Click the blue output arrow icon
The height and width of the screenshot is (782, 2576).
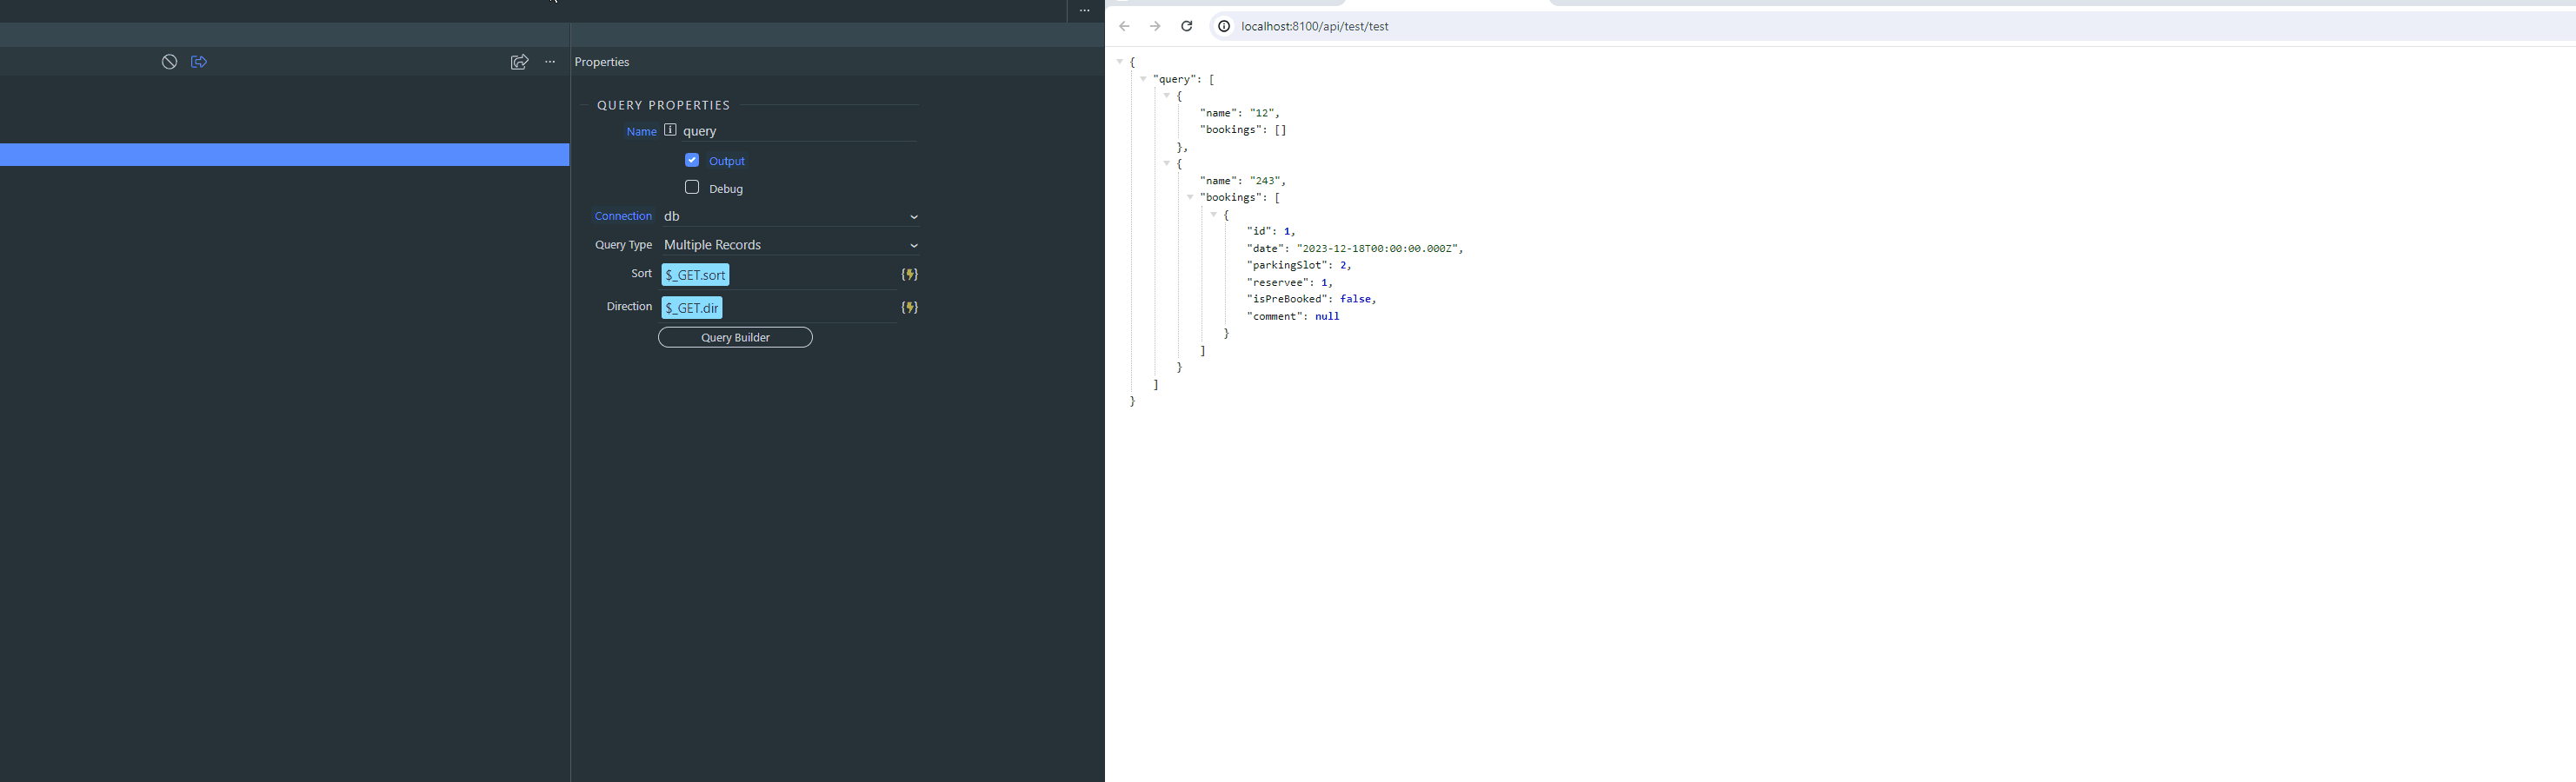[199, 62]
